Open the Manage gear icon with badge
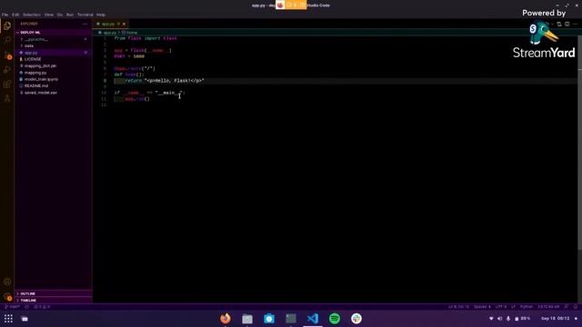The height and width of the screenshot is (327, 582). pyautogui.click(x=7, y=296)
